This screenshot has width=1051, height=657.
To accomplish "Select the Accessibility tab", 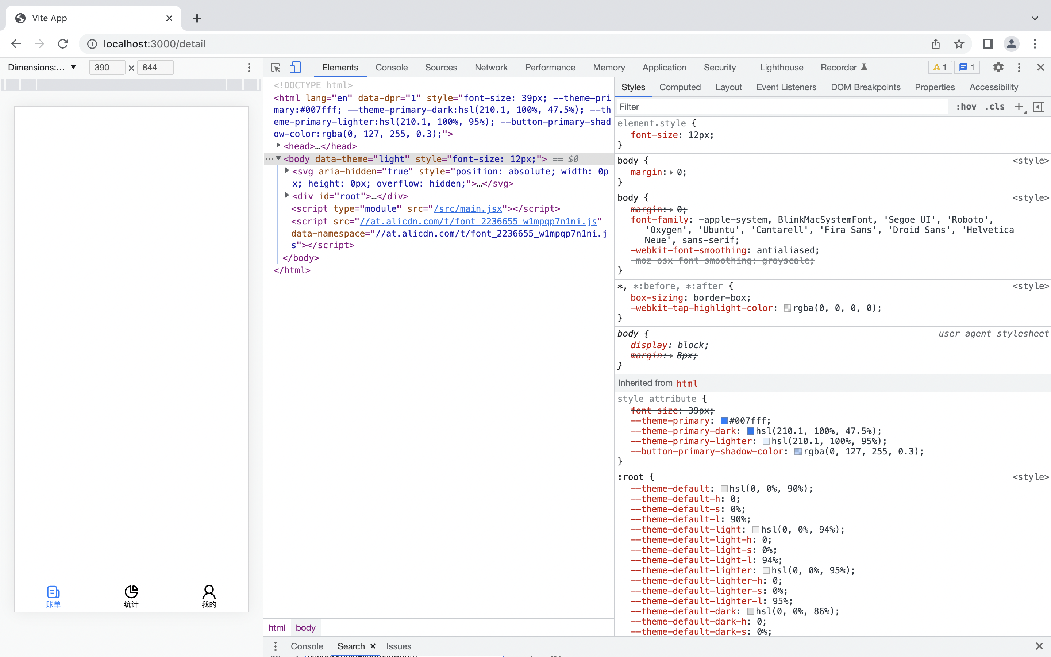I will click(993, 87).
